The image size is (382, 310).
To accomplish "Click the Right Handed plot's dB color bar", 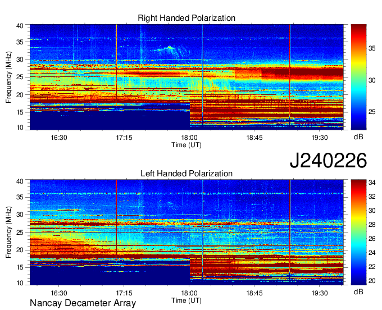I will click(358, 77).
